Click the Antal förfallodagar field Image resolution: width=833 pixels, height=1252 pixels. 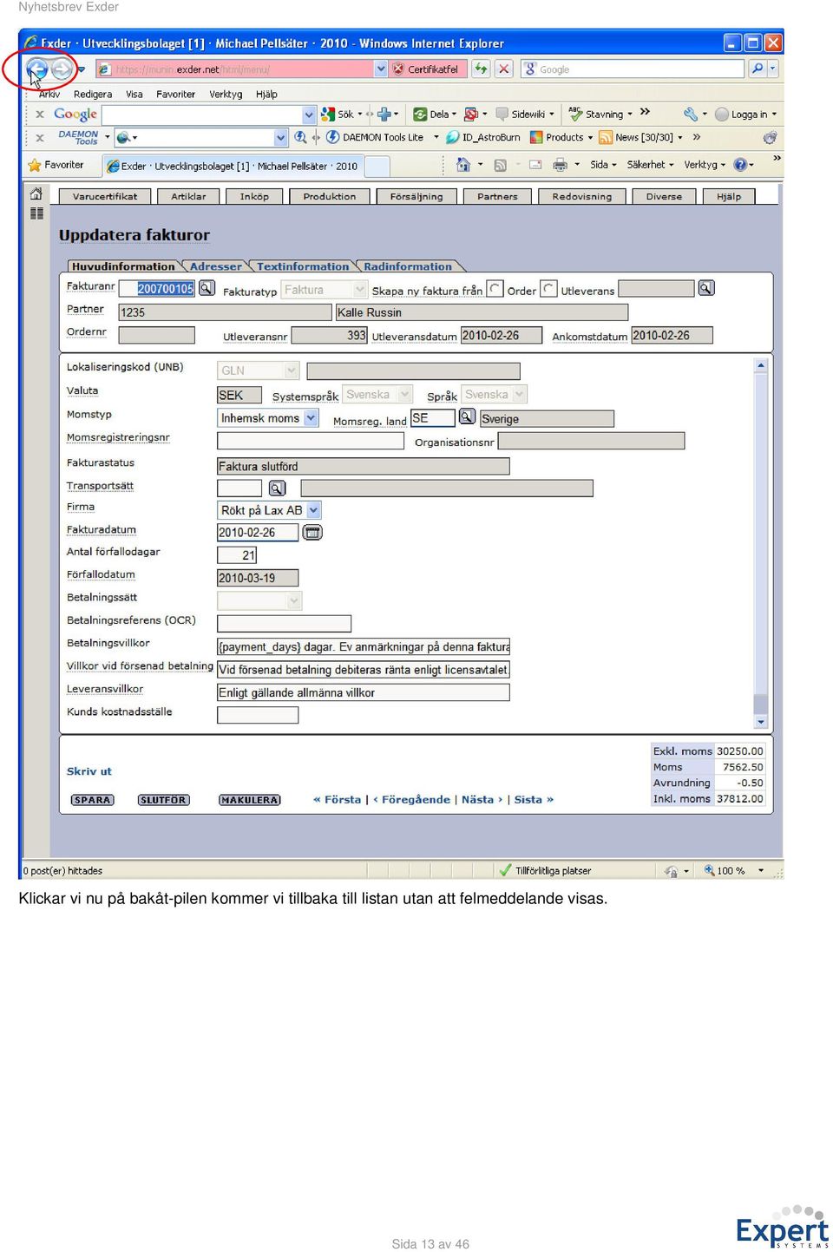click(237, 555)
